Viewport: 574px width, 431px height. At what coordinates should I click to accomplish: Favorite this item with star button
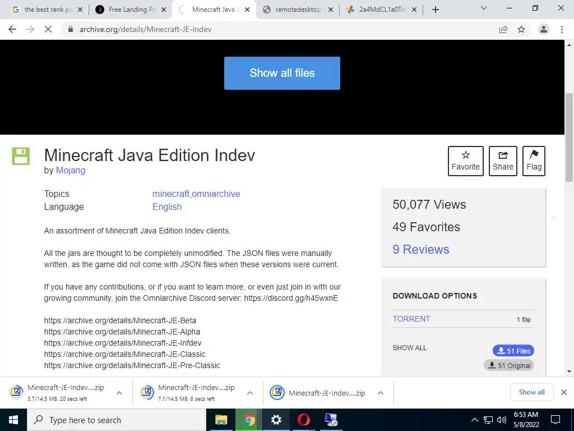coord(465,161)
